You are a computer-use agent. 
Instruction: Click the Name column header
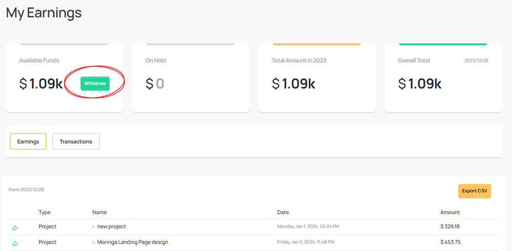(99, 212)
